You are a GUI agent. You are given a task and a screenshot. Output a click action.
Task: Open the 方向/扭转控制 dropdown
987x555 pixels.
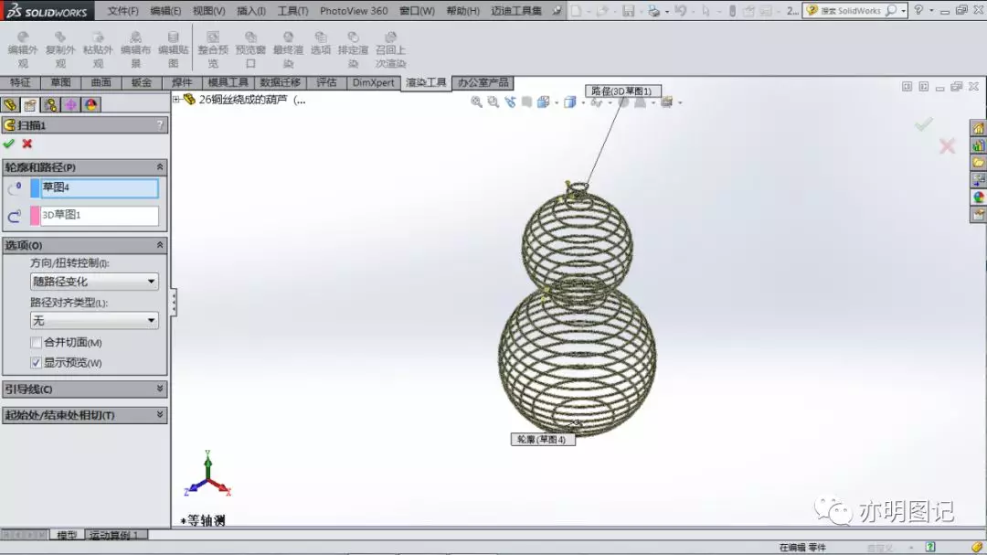94,282
